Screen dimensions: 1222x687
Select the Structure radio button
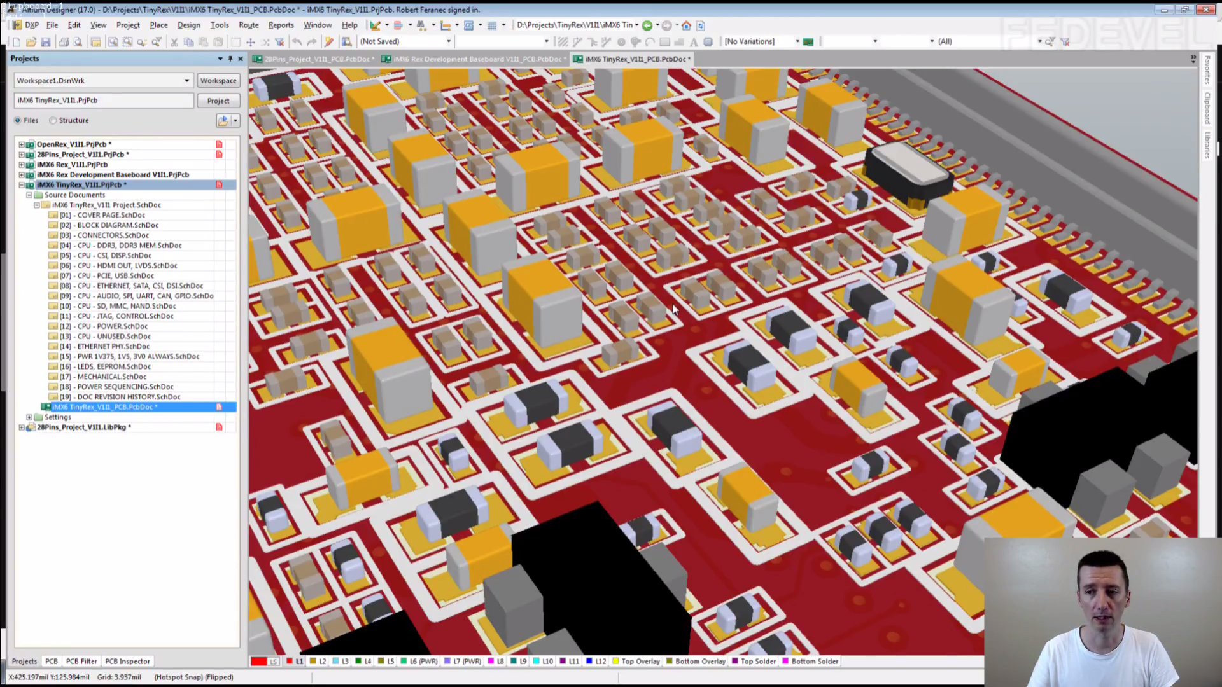coord(53,120)
